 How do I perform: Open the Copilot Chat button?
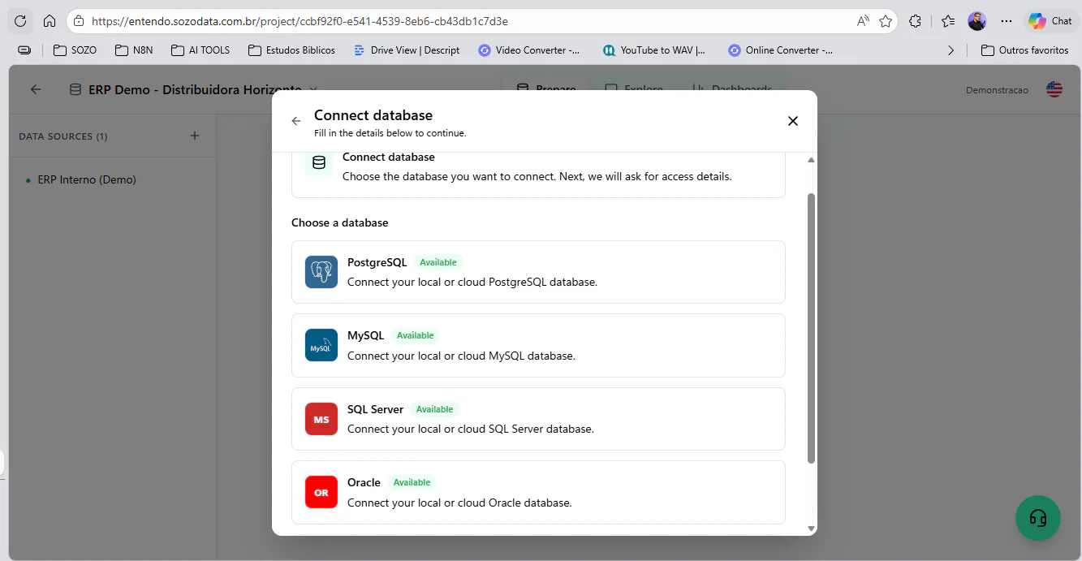(1050, 21)
